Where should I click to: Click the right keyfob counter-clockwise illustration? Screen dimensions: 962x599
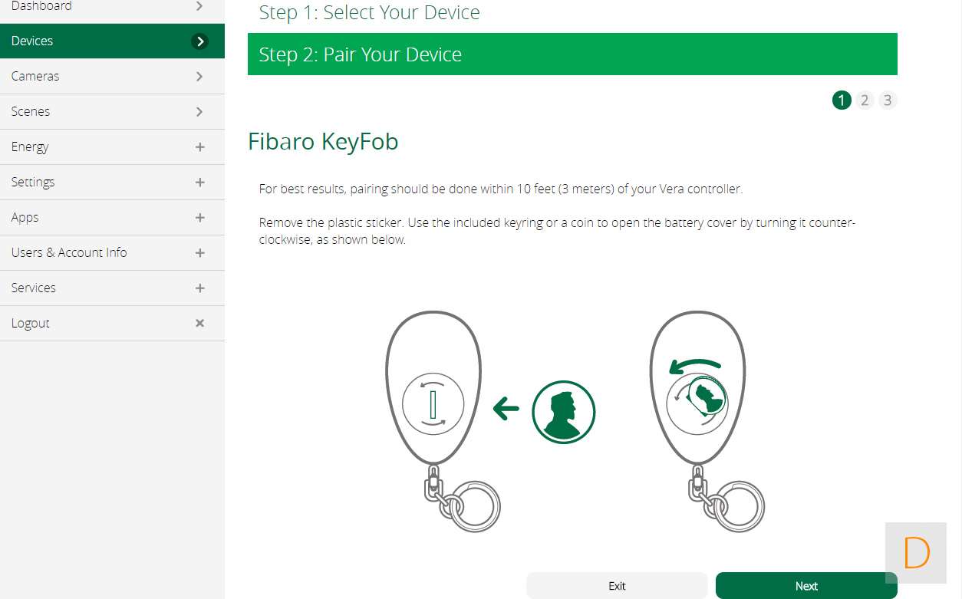coord(697,397)
